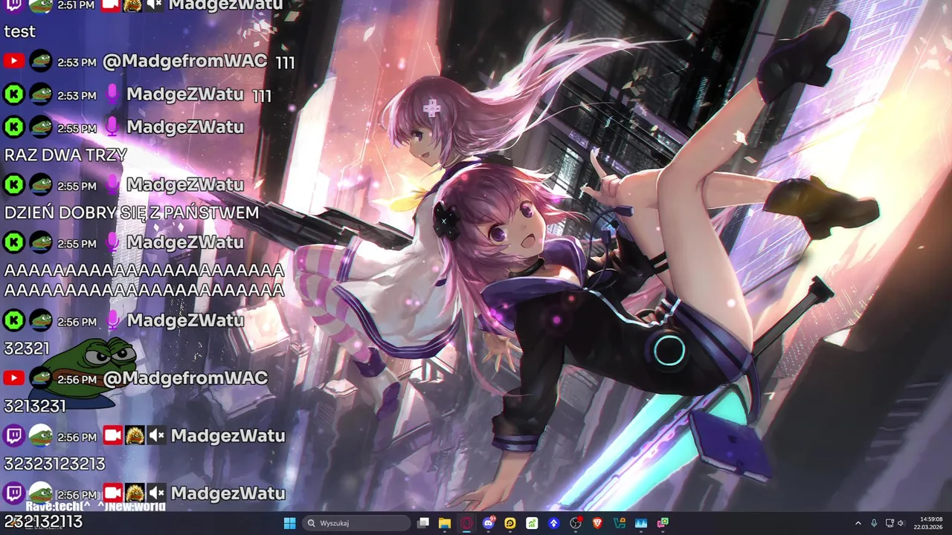The width and height of the screenshot is (952, 535).
Task: Open the blue picture app on taskbar
Action: point(641,523)
